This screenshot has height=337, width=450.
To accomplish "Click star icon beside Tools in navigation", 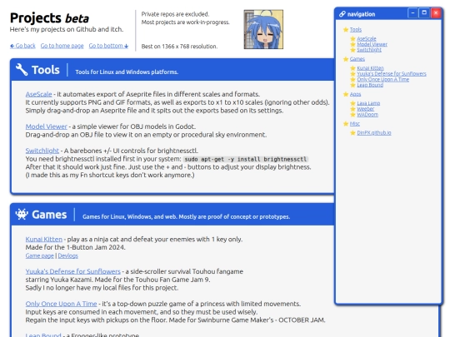I will 346,29.
